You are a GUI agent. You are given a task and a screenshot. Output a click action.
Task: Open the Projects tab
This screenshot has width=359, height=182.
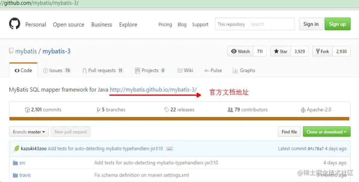coord(150,70)
